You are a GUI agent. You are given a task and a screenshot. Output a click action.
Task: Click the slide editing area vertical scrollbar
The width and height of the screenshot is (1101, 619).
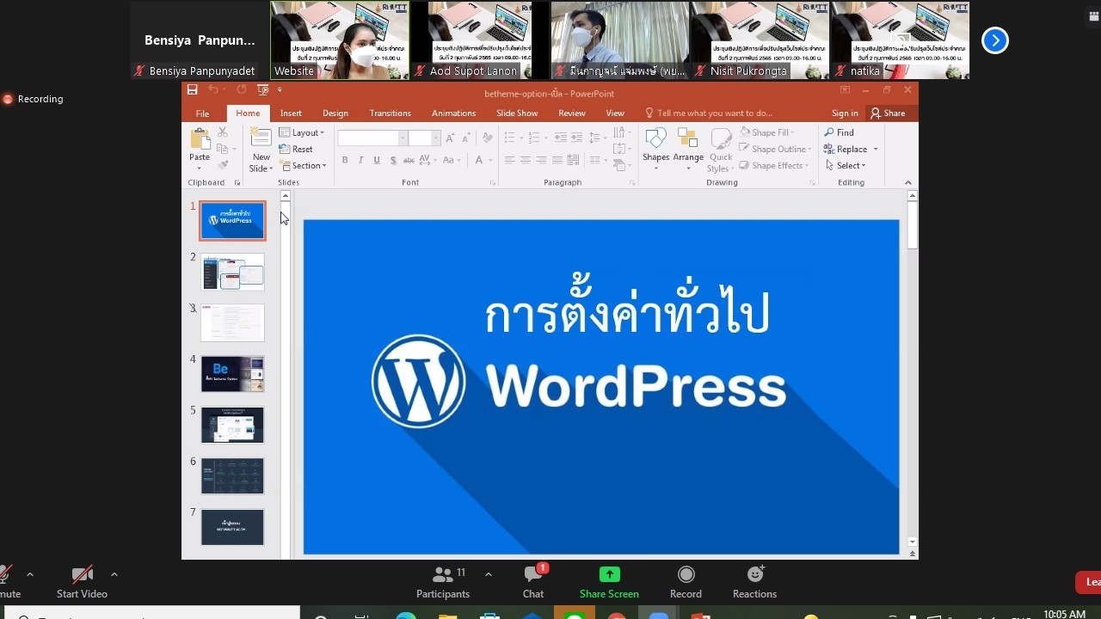[913, 370]
